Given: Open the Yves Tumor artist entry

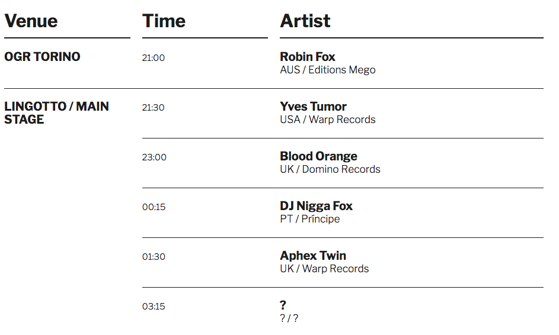Looking at the screenshot, I should pos(313,107).
